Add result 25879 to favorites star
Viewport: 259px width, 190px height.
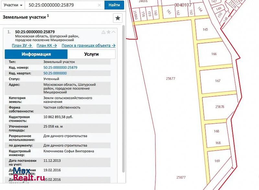point(108,32)
